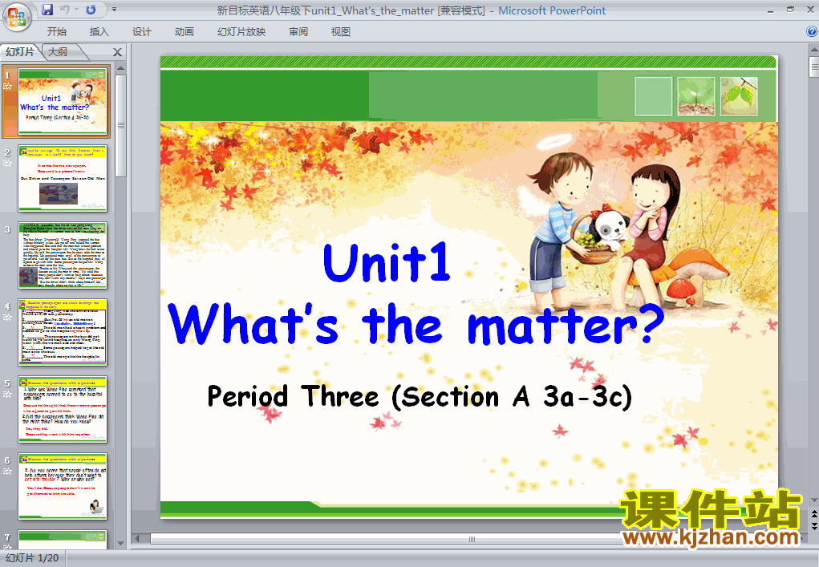
Task: Open the undo history dropdown arrow
Action: (x=76, y=10)
